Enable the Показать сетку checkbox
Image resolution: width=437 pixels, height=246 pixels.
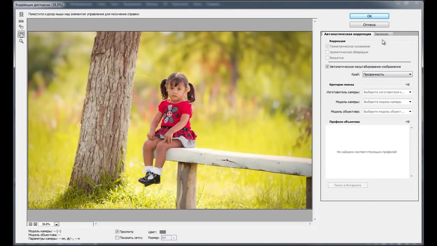point(117,237)
